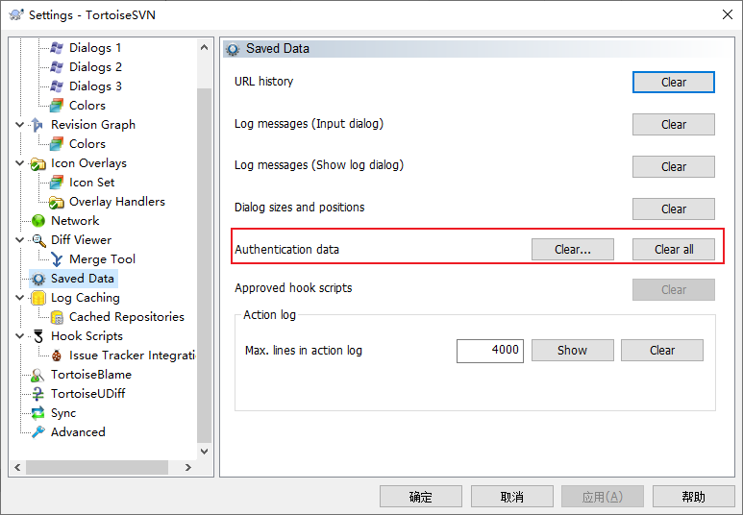
Task: Click the tree panel's vertical scrollbar
Action: click(x=204, y=259)
